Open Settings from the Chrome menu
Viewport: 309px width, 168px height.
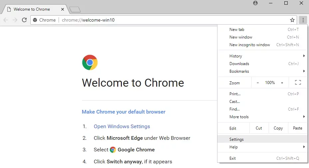262,139
